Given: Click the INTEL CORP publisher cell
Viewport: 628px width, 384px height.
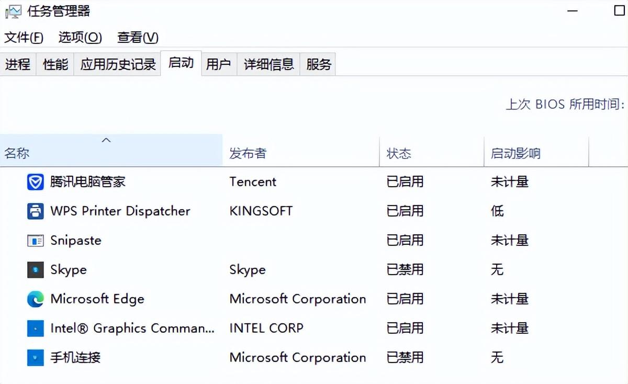Looking at the screenshot, I should pyautogui.click(x=266, y=329).
